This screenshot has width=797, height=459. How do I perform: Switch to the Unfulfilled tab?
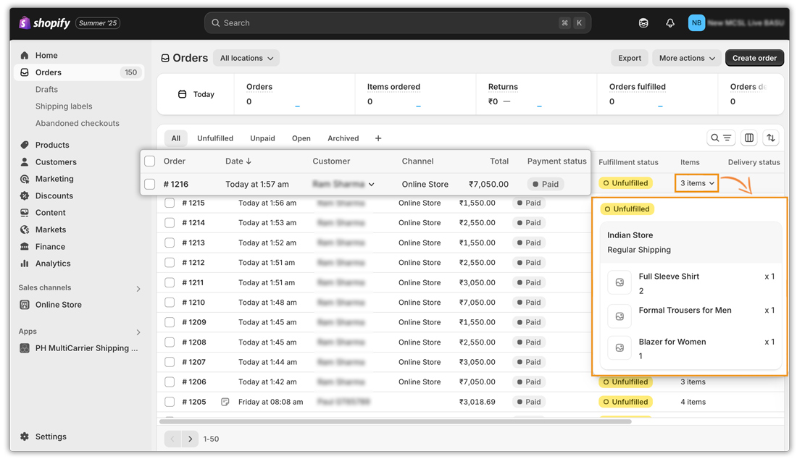pyautogui.click(x=215, y=138)
